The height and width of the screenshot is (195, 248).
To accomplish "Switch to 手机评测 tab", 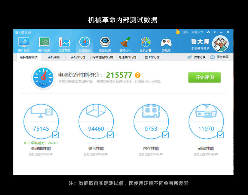I will [x=54, y=57].
